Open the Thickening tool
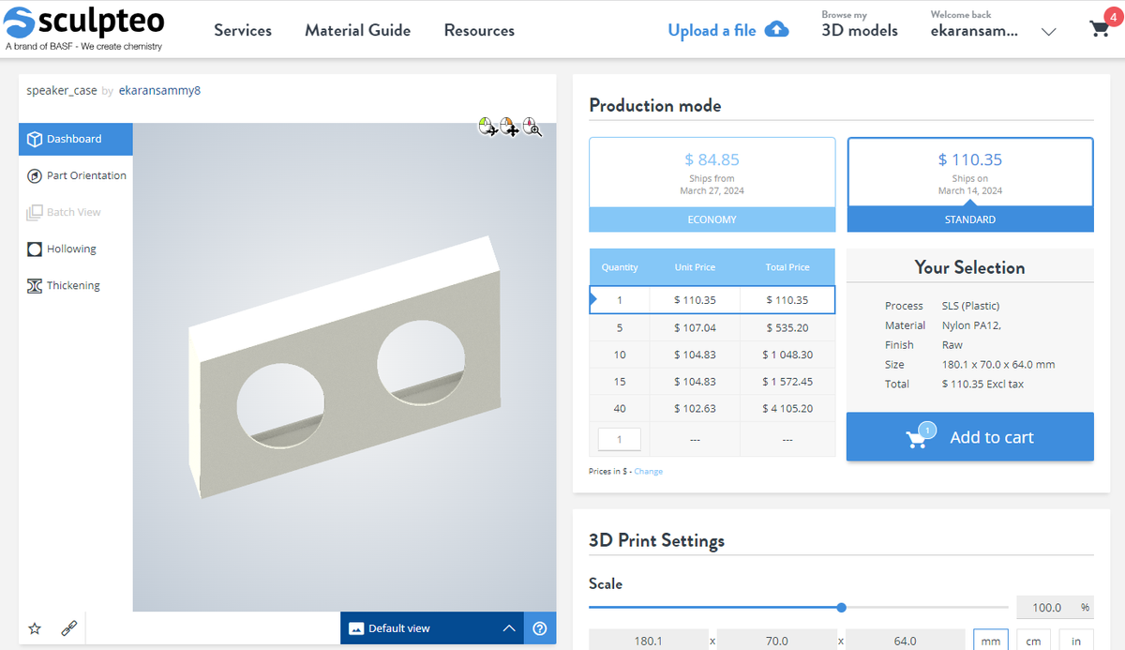Screen dimensions: 1125x650 pyautogui.click(x=71, y=285)
